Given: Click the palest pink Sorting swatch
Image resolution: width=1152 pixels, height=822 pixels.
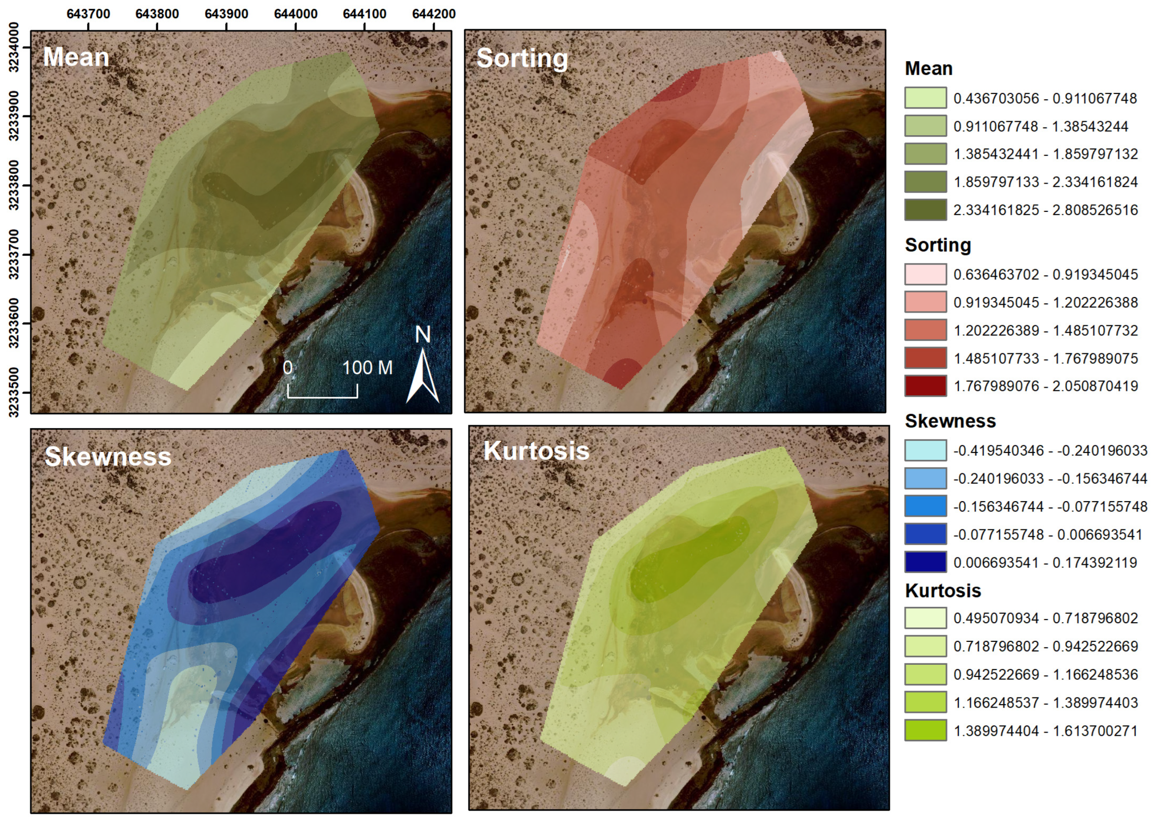Looking at the screenshot, I should pyautogui.click(x=925, y=274).
